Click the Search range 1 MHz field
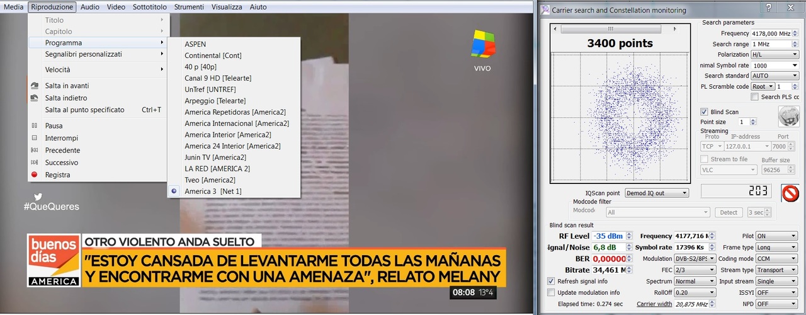 tap(775, 44)
